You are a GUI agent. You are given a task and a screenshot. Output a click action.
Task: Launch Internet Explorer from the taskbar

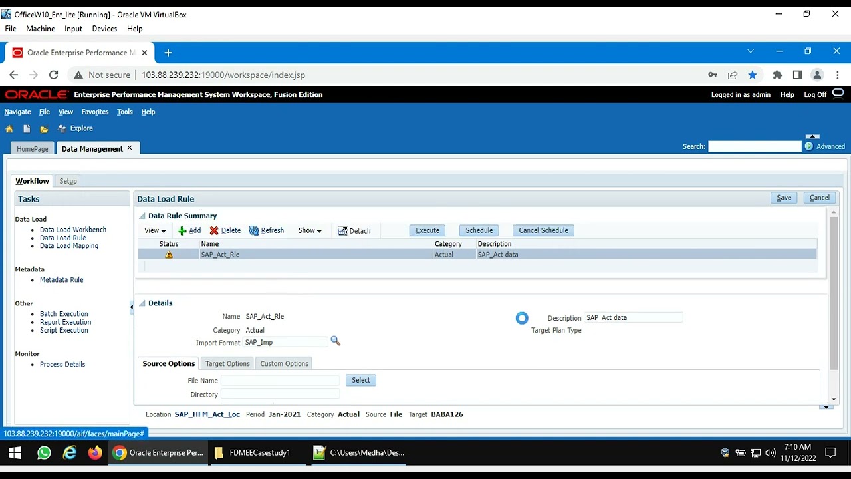[70, 453]
